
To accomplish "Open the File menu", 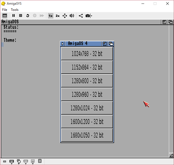I will 5,10.
